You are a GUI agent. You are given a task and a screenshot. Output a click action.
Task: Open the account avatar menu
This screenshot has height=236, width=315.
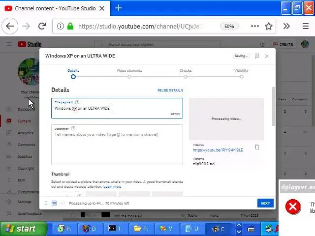(305, 44)
